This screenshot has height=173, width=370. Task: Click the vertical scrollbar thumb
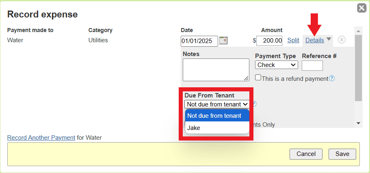pos(358,67)
